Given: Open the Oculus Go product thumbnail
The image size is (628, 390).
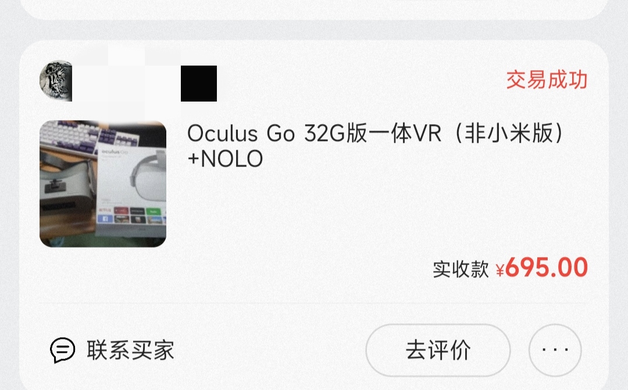Looking at the screenshot, I should click(x=103, y=184).
